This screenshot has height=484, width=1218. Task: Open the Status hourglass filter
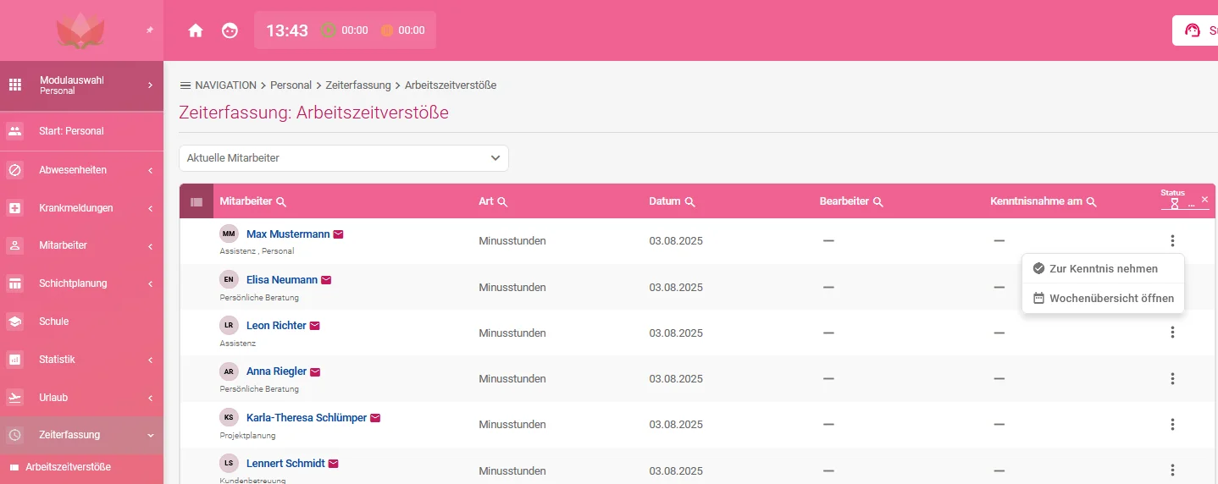[x=1175, y=204]
